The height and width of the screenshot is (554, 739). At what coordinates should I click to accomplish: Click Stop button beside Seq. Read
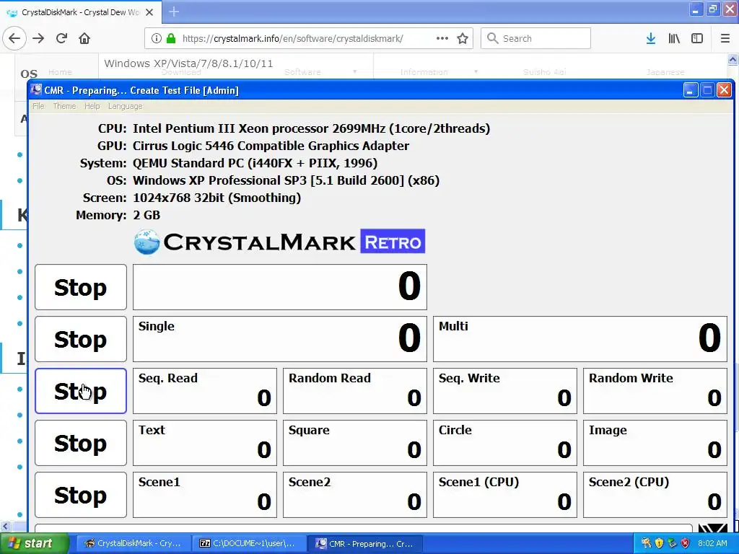click(81, 391)
